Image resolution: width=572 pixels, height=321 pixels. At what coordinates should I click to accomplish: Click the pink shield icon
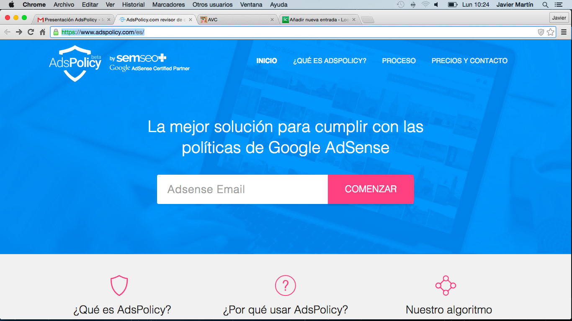119,285
